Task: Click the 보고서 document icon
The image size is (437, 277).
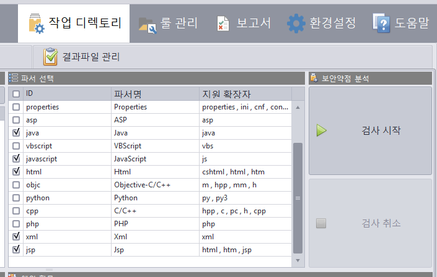Action: [223, 23]
